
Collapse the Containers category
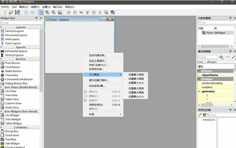point(1,127)
